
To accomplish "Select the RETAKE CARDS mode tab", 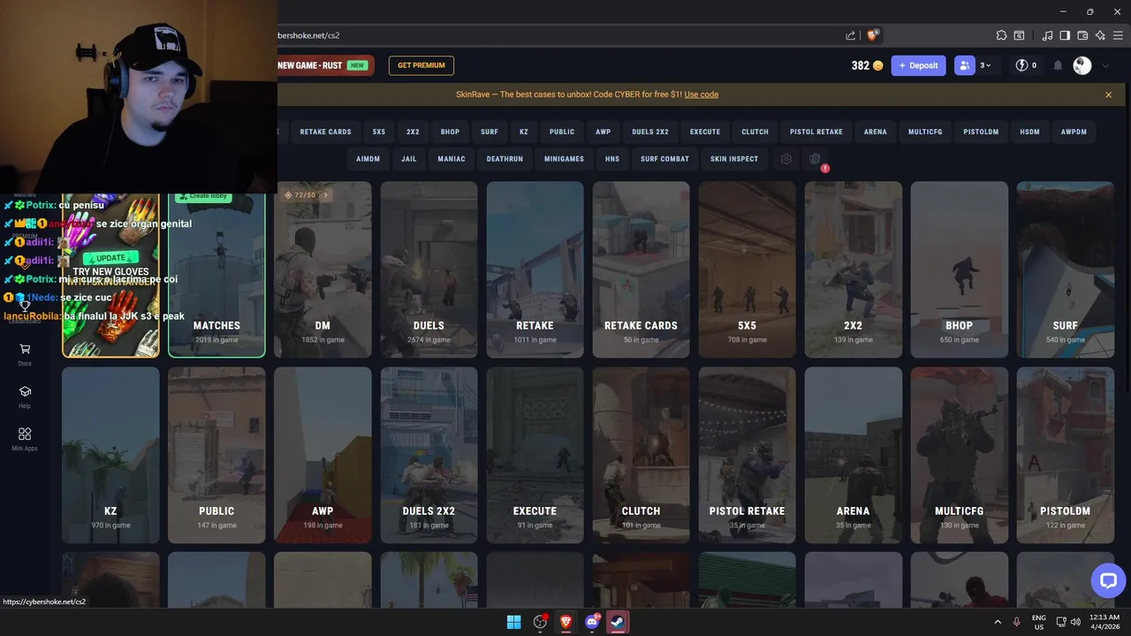I will click(325, 132).
